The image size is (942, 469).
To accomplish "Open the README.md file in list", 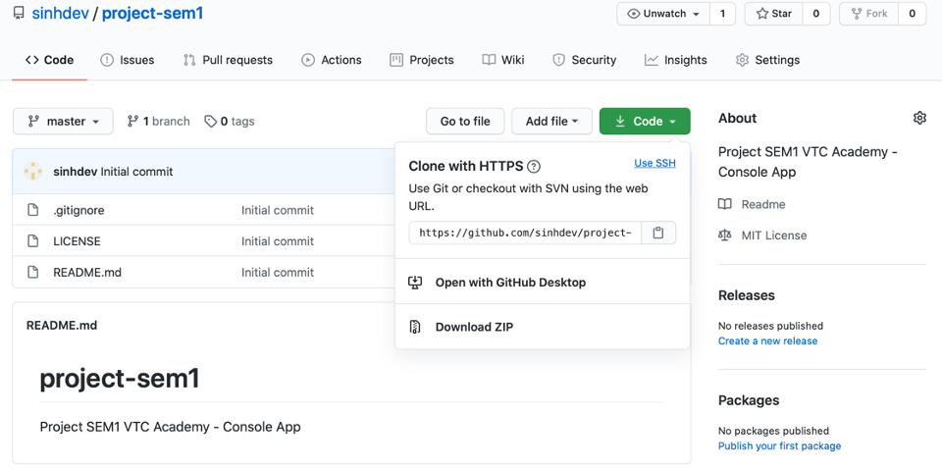I will [x=87, y=273].
